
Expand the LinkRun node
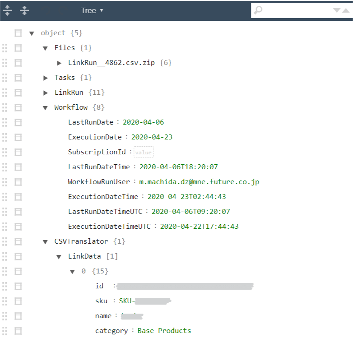(45, 93)
